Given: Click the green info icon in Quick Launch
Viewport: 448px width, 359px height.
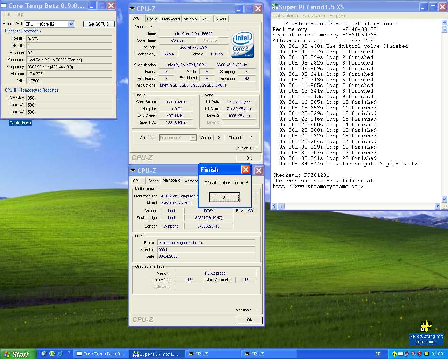Looking at the screenshot, I should (x=52, y=354).
